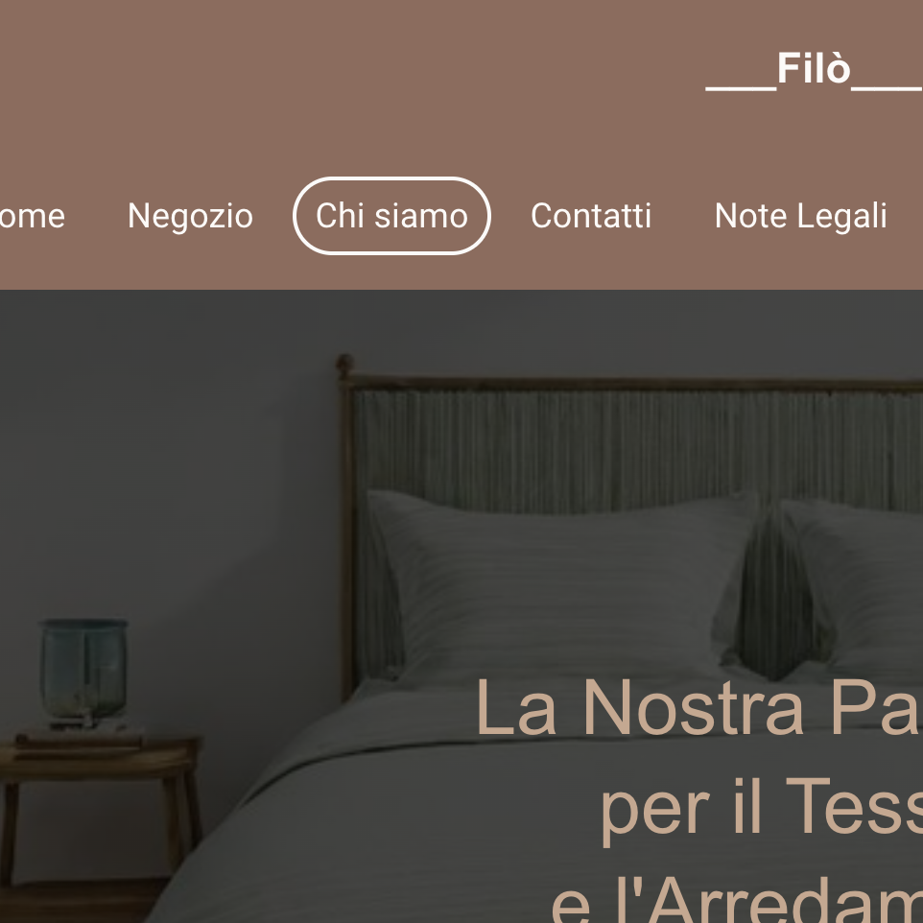This screenshot has width=923, height=923.
Task: Open the Note Legali link
Action: [800, 216]
